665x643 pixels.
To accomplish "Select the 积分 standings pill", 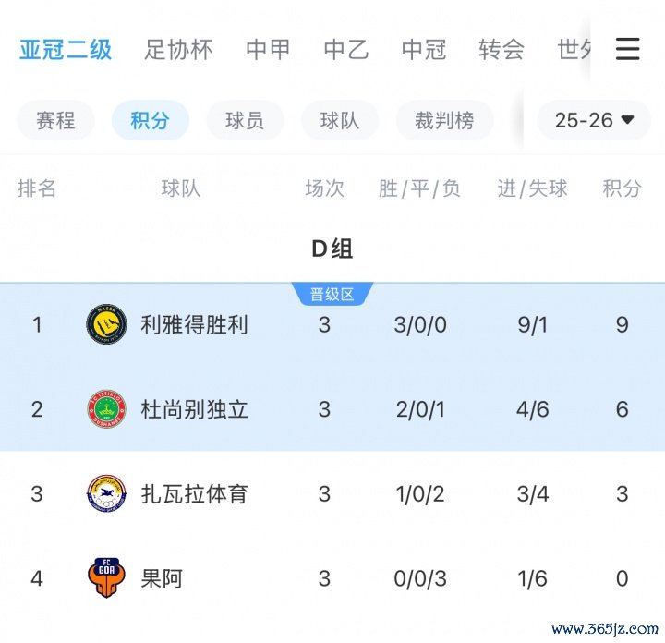I will (150, 120).
